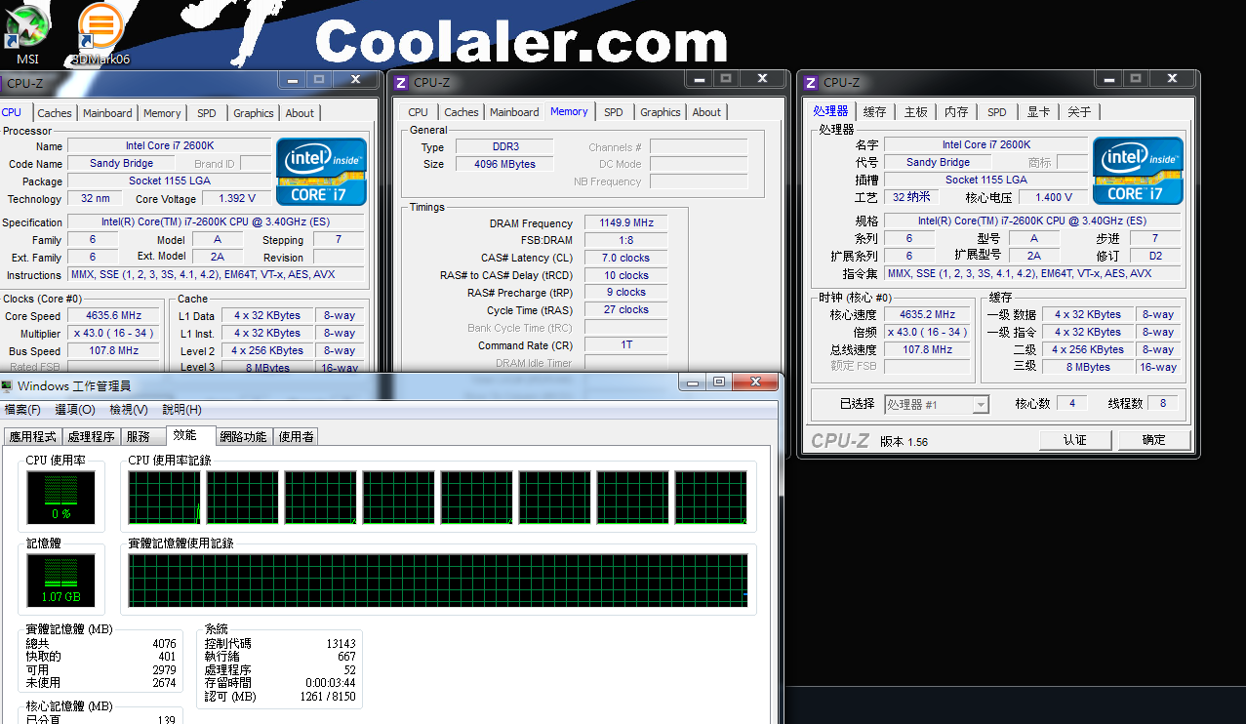Open the SPD tab in the Chinese CPU-Z window

tap(996, 112)
